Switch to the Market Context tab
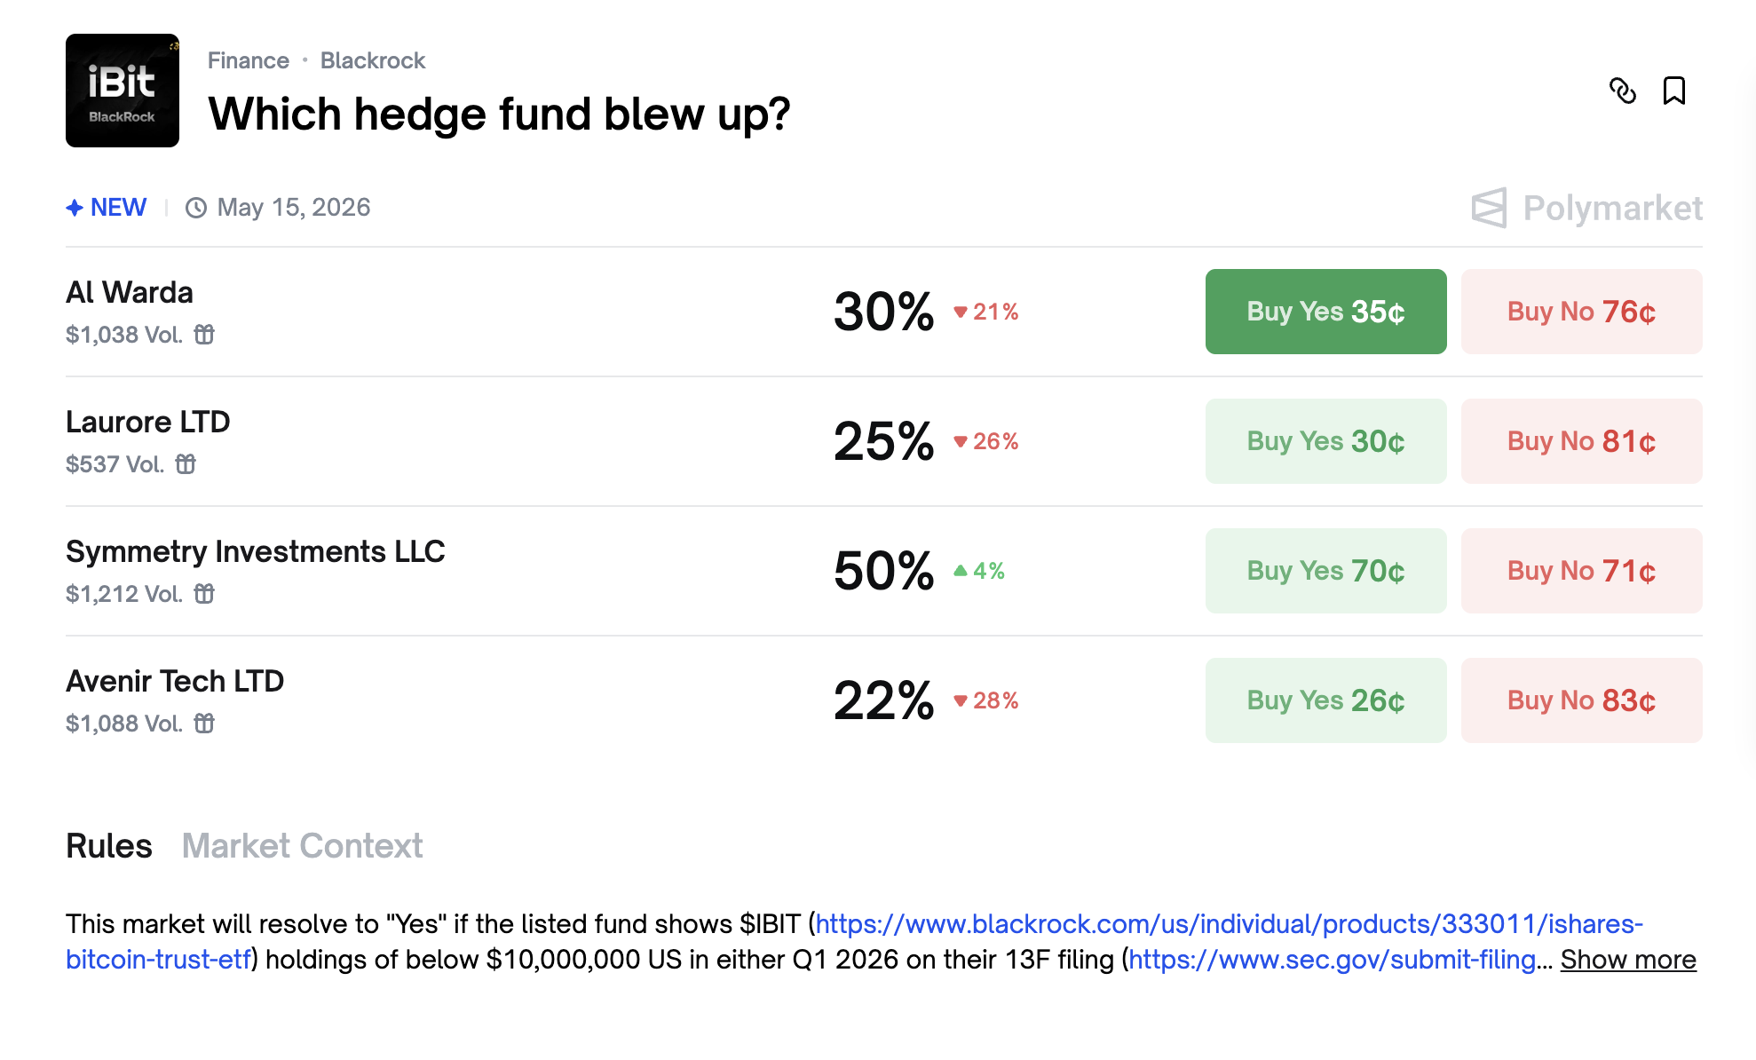This screenshot has width=1756, height=1060. click(x=302, y=846)
